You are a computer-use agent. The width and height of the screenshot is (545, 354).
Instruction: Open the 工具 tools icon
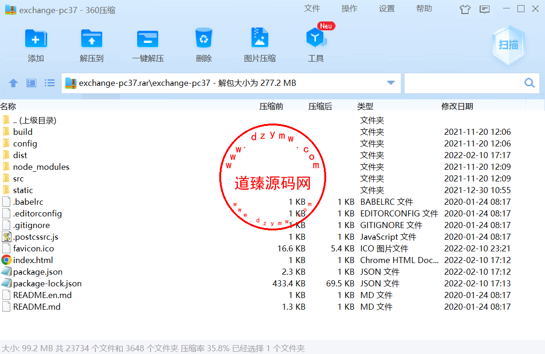315,37
